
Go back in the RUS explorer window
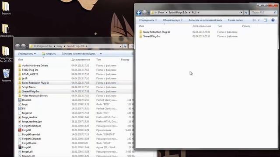pyautogui.click(x=139, y=13)
